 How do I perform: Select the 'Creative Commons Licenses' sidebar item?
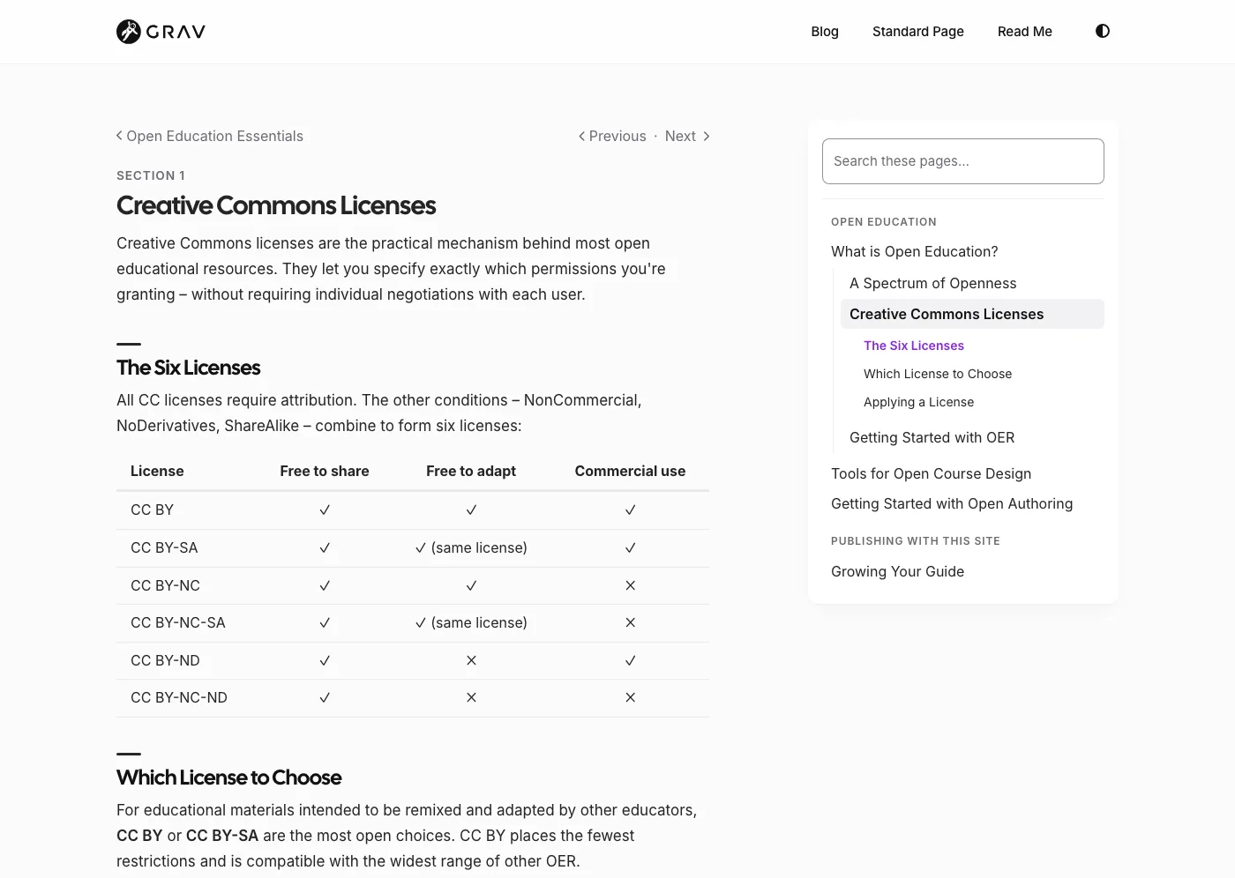pos(972,314)
